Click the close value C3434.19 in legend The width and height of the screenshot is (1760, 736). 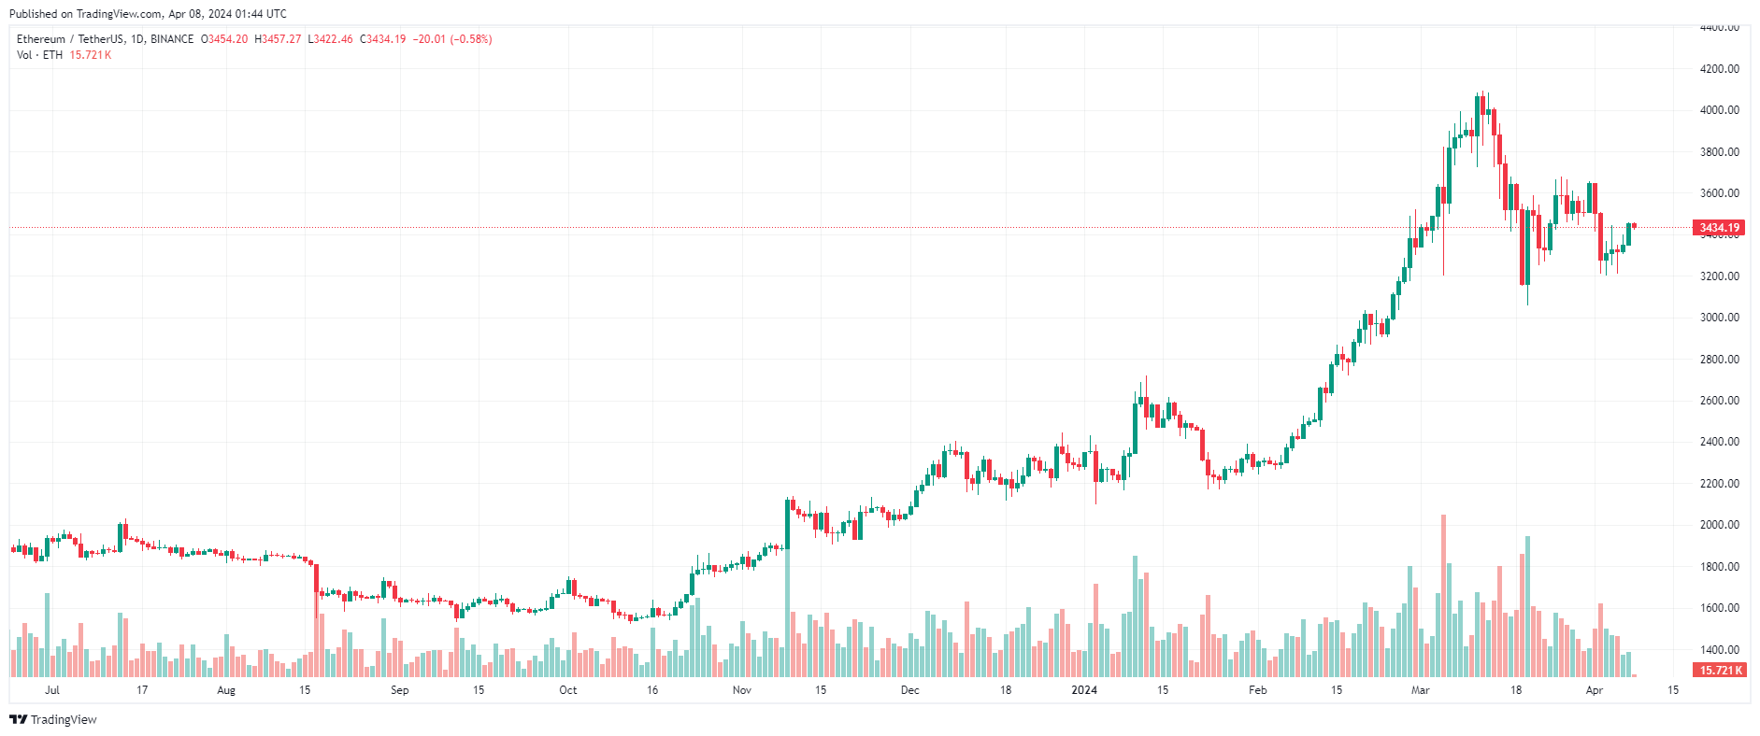[x=382, y=39]
